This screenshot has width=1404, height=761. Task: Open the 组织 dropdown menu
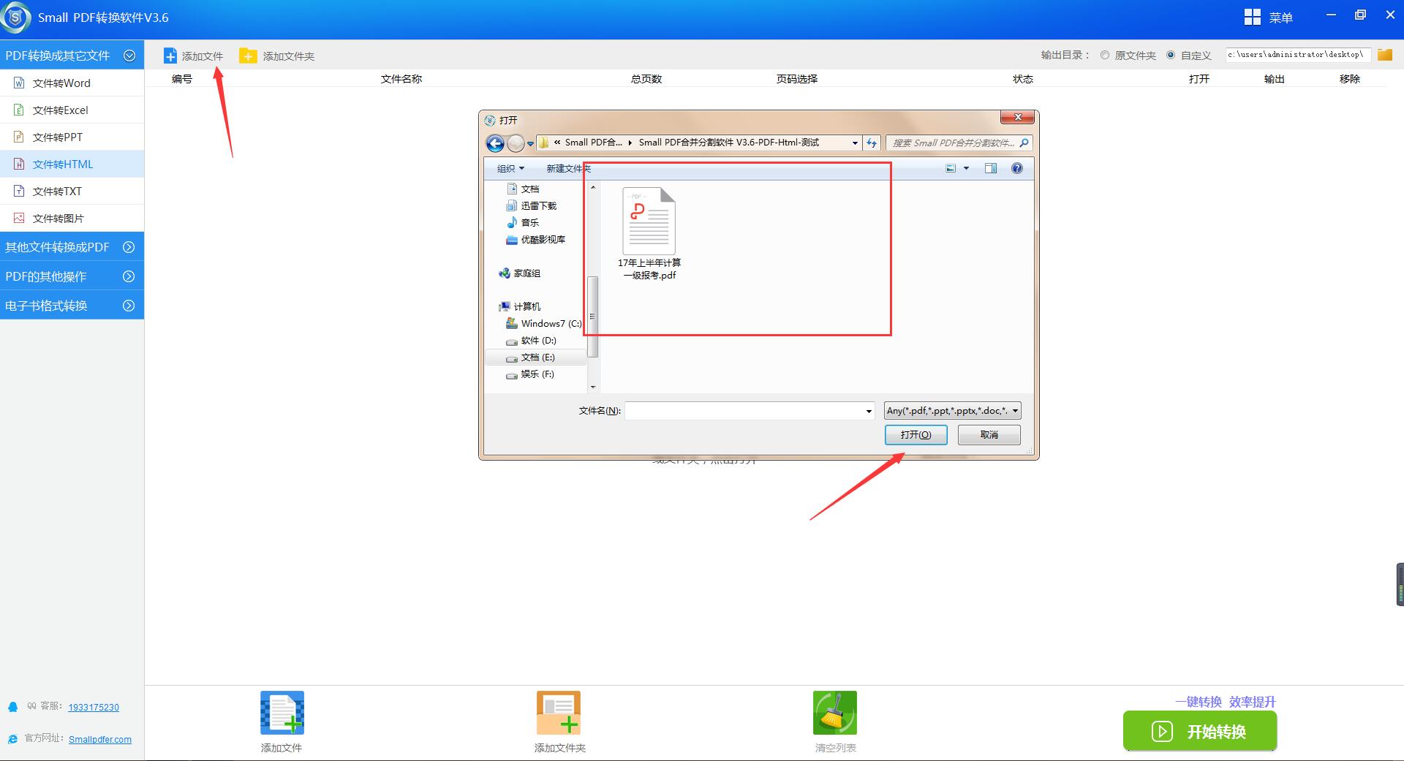pyautogui.click(x=510, y=169)
